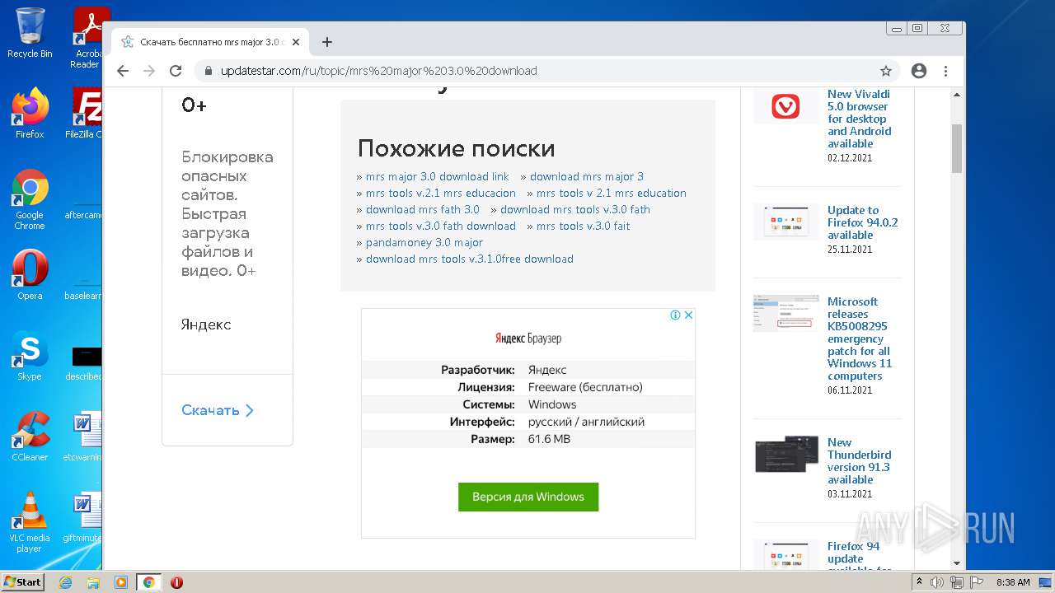
Task: Click the network tray icon
Action: point(957,582)
